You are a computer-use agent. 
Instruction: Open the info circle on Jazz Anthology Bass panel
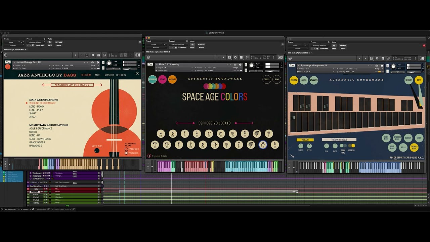[137, 73]
